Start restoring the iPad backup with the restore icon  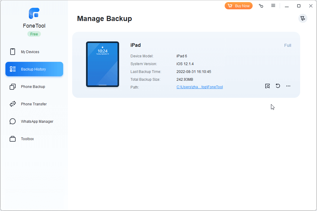click(278, 86)
